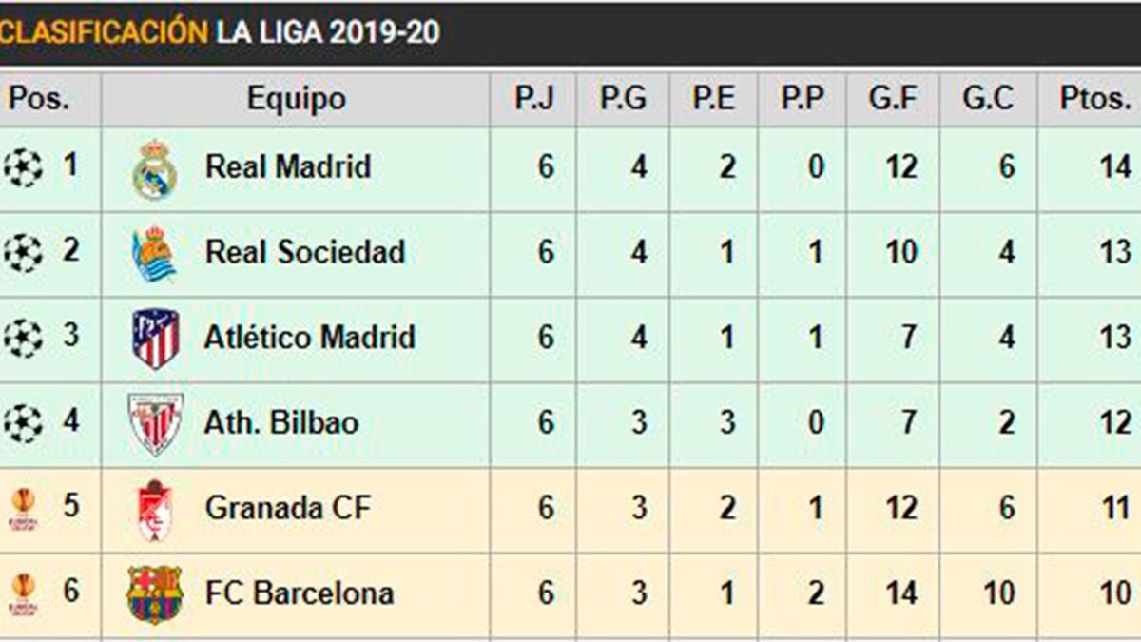This screenshot has width=1141, height=642.
Task: Click the Clasificación La Liga 2019-20 title
Action: [220, 31]
